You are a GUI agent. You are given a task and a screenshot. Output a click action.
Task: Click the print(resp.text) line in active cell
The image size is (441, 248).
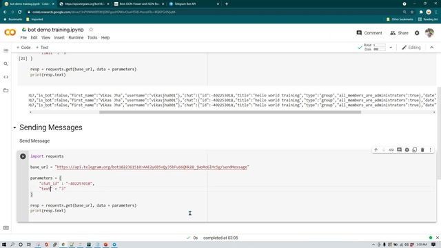48,211
